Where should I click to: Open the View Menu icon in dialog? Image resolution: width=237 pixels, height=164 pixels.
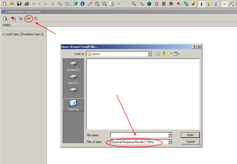tap(176, 54)
